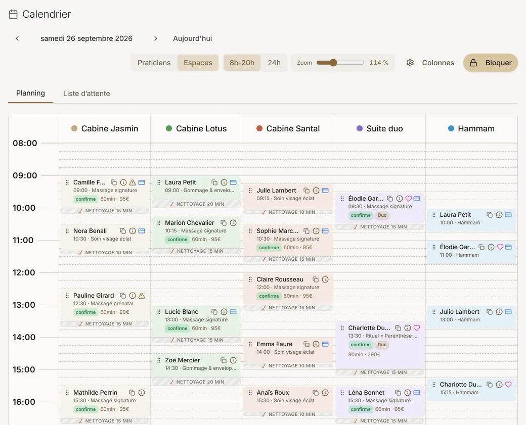The height and width of the screenshot is (425, 526).
Task: Click 12:30 · Massage prénatal text
Action: click(103, 304)
